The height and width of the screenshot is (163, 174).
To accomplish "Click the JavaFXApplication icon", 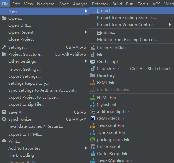I will point(93,160).
